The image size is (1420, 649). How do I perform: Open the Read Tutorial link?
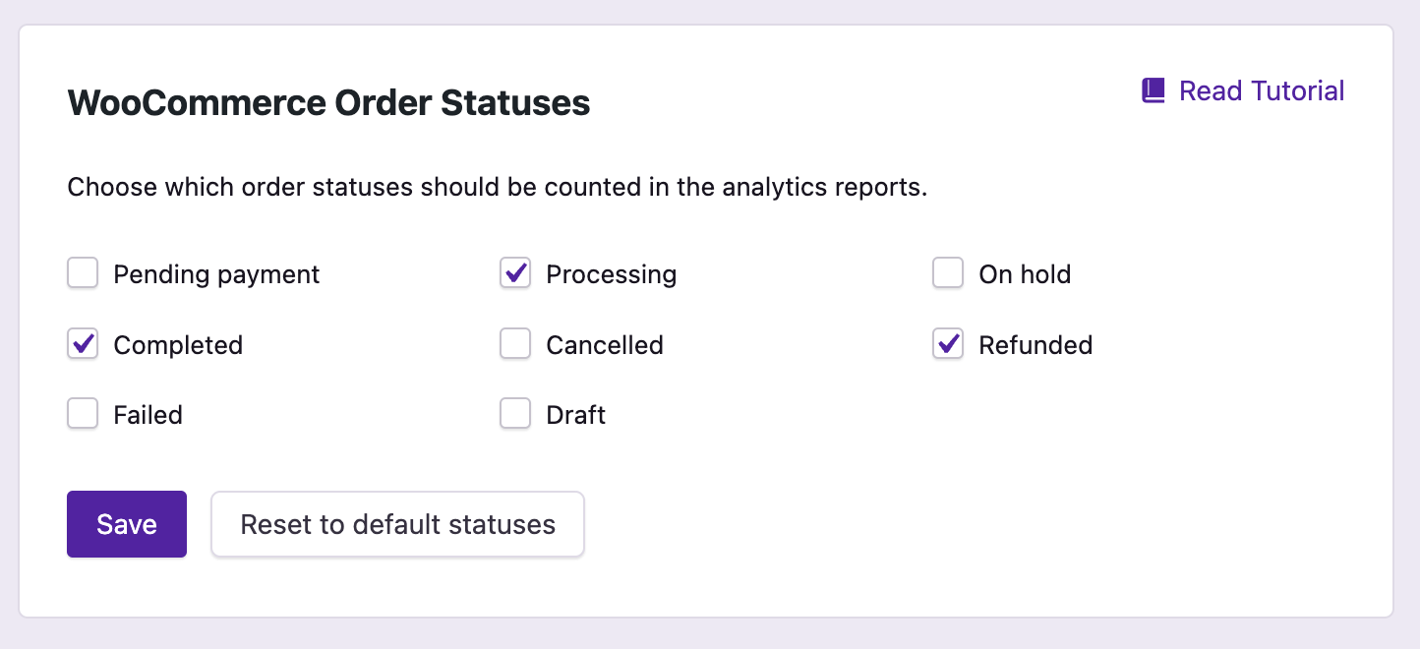(1261, 91)
